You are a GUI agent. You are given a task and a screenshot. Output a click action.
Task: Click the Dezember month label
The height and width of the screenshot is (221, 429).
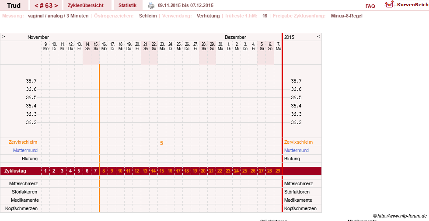point(235,37)
